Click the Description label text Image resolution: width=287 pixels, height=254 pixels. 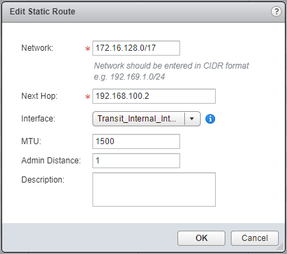tap(42, 180)
